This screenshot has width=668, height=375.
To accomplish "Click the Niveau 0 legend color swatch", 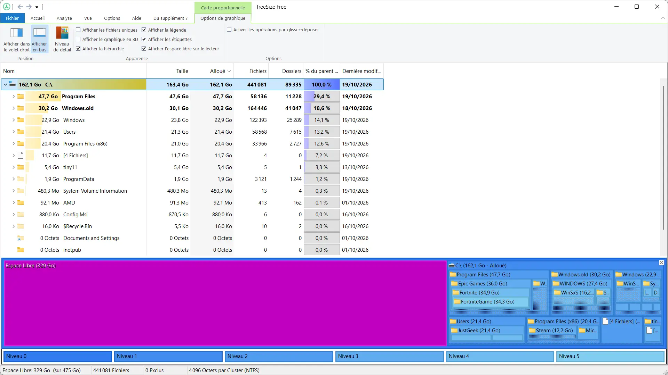I will [58, 356].
